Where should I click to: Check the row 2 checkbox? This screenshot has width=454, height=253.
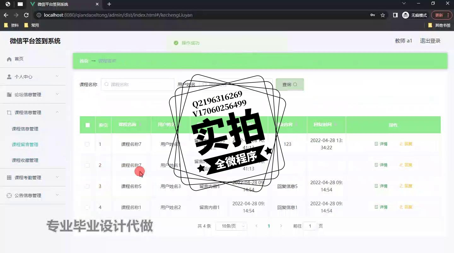pyautogui.click(x=87, y=165)
